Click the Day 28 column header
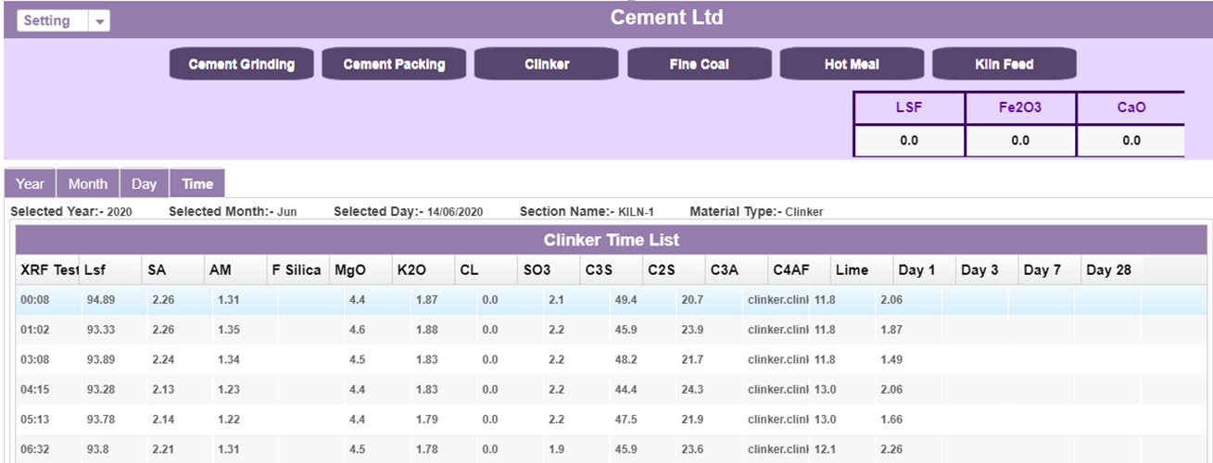This screenshot has width=1213, height=463. pyautogui.click(x=1108, y=270)
